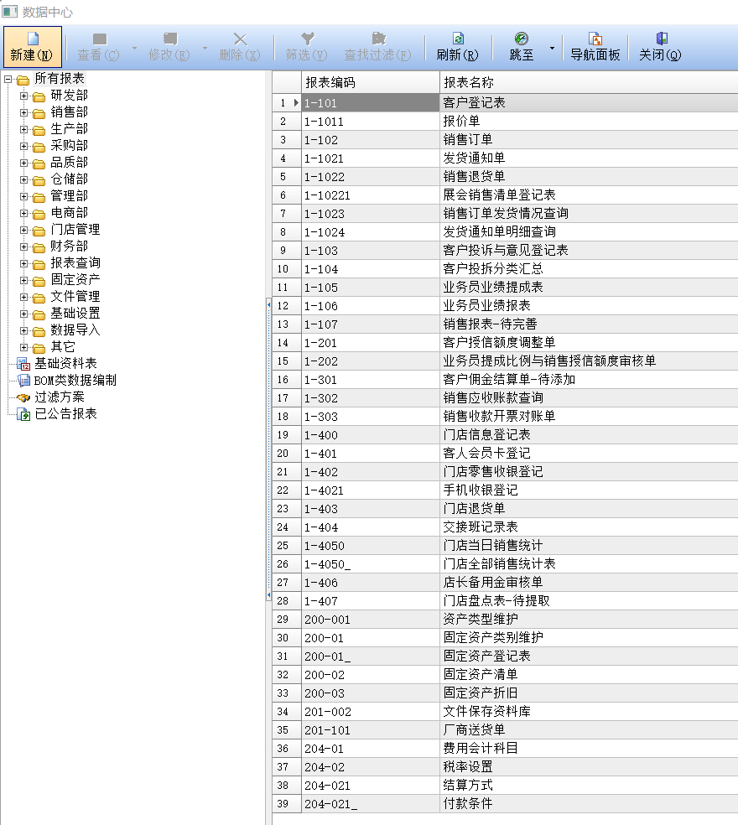Click the 新建(N) new report button
Image resolution: width=738 pixels, height=825 pixels.
tap(32, 47)
